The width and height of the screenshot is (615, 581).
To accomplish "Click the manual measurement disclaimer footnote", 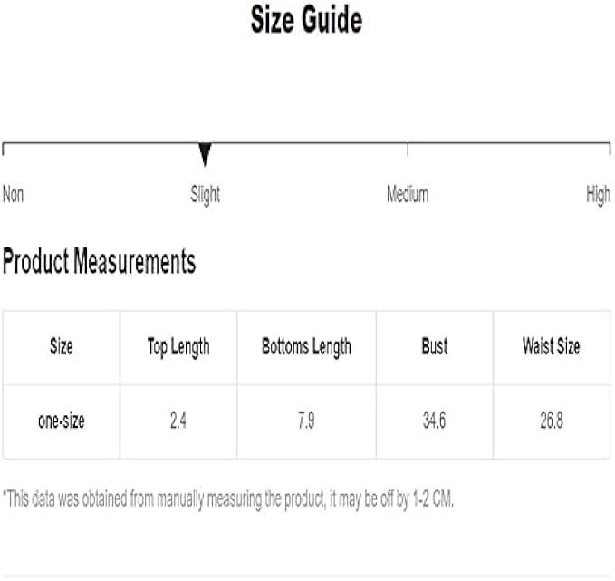I will (x=228, y=500).
